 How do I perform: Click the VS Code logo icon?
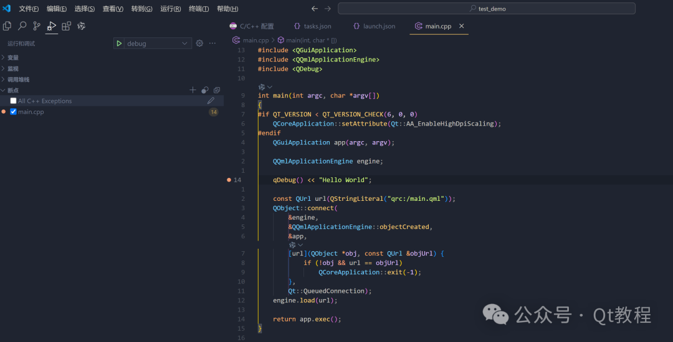[6, 9]
